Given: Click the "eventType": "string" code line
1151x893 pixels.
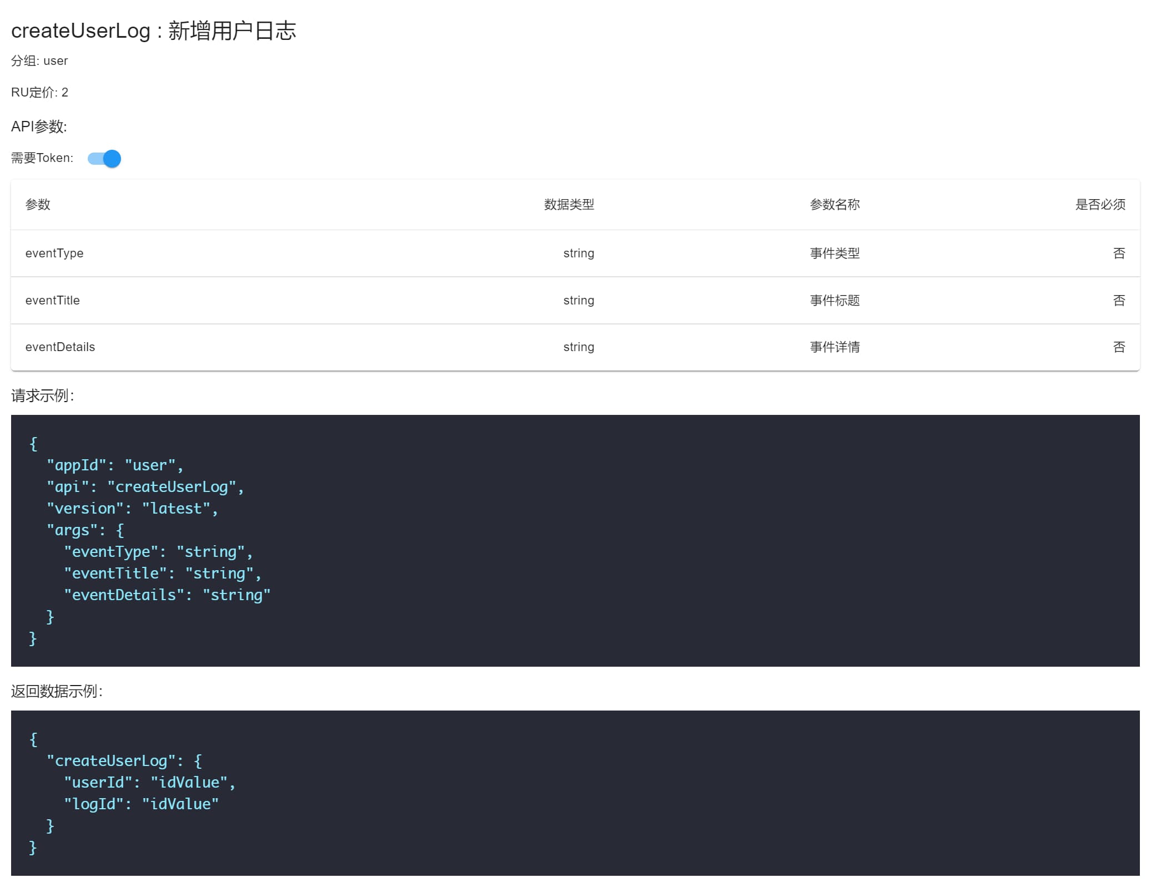Looking at the screenshot, I should click(158, 552).
